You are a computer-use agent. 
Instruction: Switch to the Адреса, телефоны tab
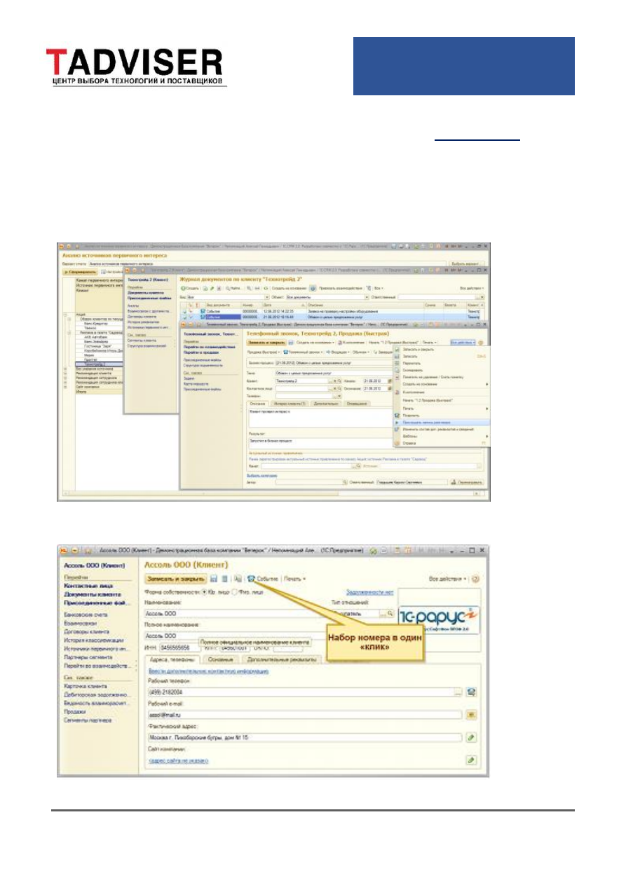tap(173, 659)
